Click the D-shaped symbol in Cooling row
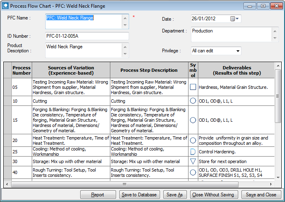The height and width of the screenshot is (202, 285). (193, 151)
